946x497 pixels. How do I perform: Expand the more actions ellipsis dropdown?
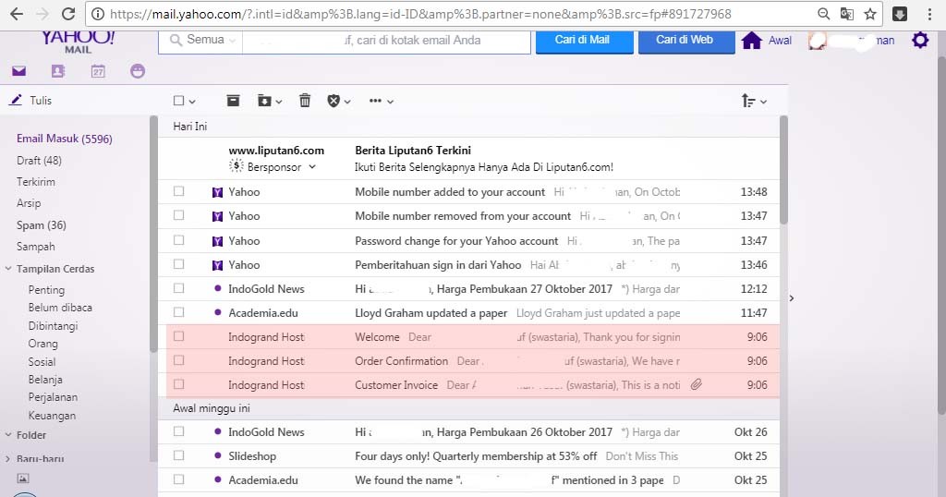tap(381, 101)
